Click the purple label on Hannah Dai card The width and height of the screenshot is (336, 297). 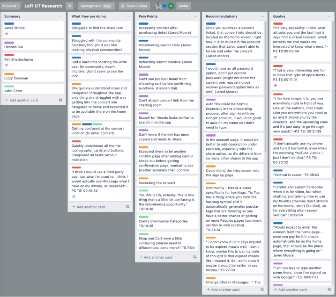[9, 43]
